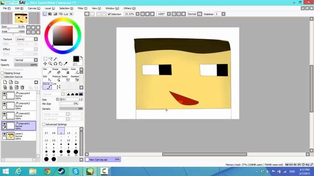Choose the magic wand tool
Viewport: 314px width, 176px height.
55,59
